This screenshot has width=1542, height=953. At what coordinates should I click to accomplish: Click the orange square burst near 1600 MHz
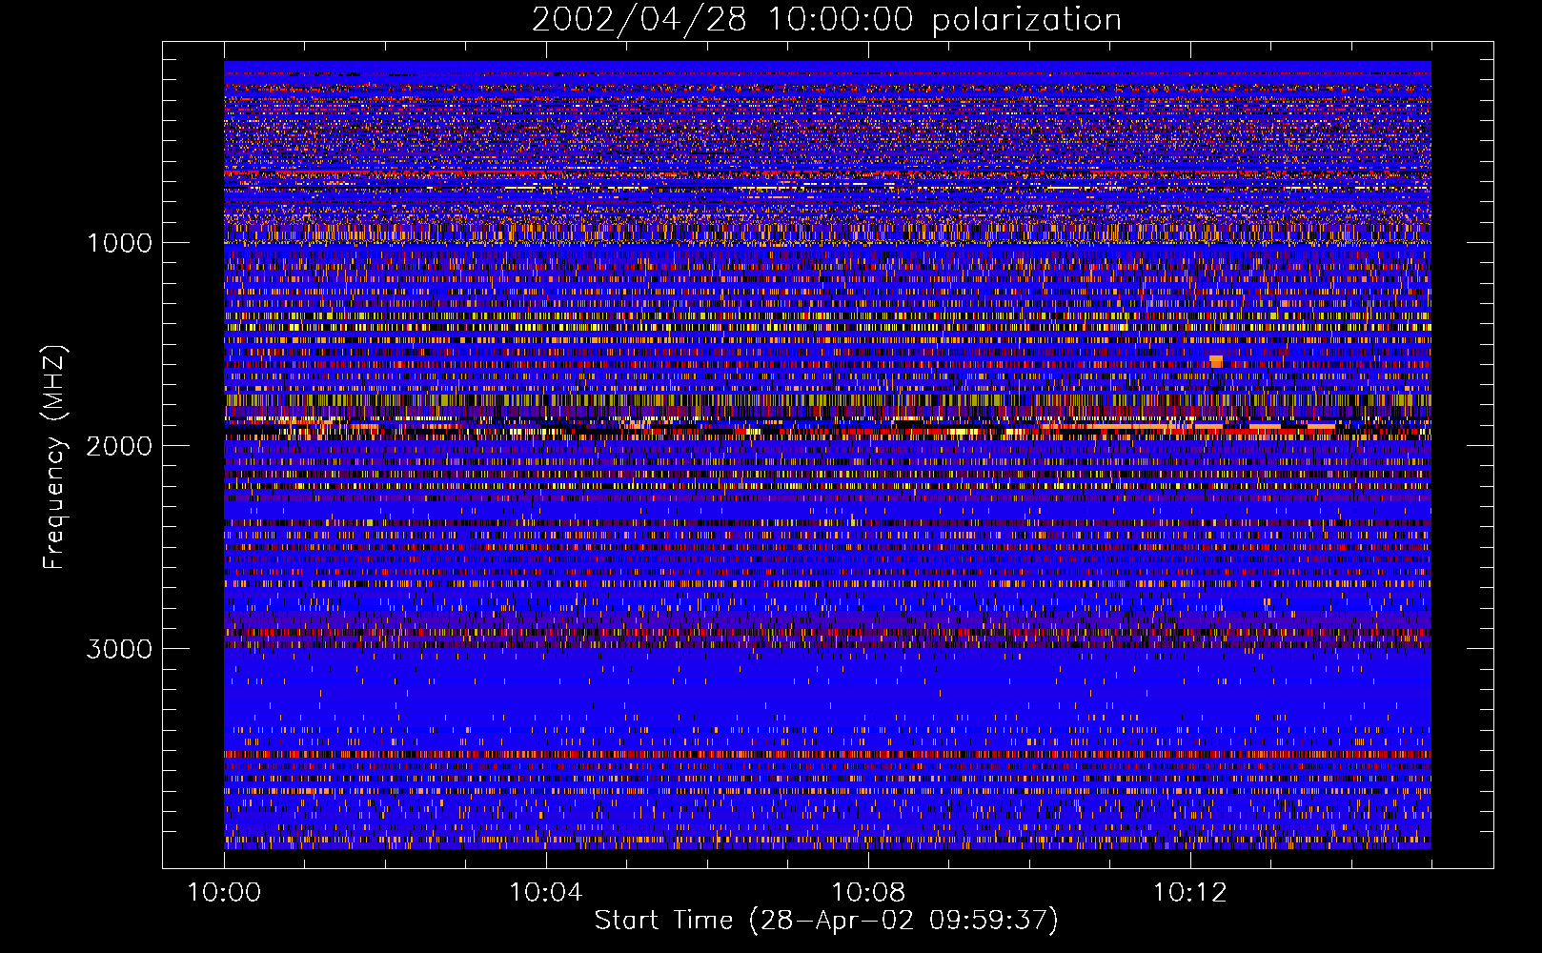tap(1216, 361)
